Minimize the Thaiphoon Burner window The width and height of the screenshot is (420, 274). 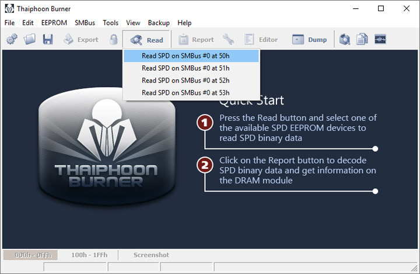point(356,9)
